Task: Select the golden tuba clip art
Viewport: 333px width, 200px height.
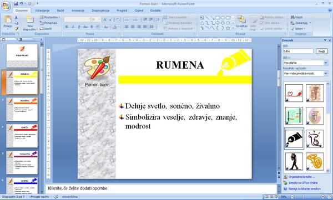Action: [315, 161]
